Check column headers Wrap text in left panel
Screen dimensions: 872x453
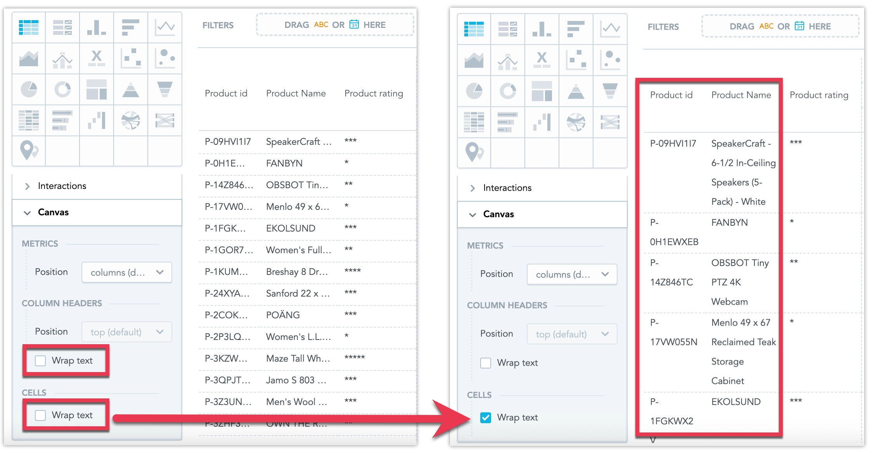click(x=40, y=360)
